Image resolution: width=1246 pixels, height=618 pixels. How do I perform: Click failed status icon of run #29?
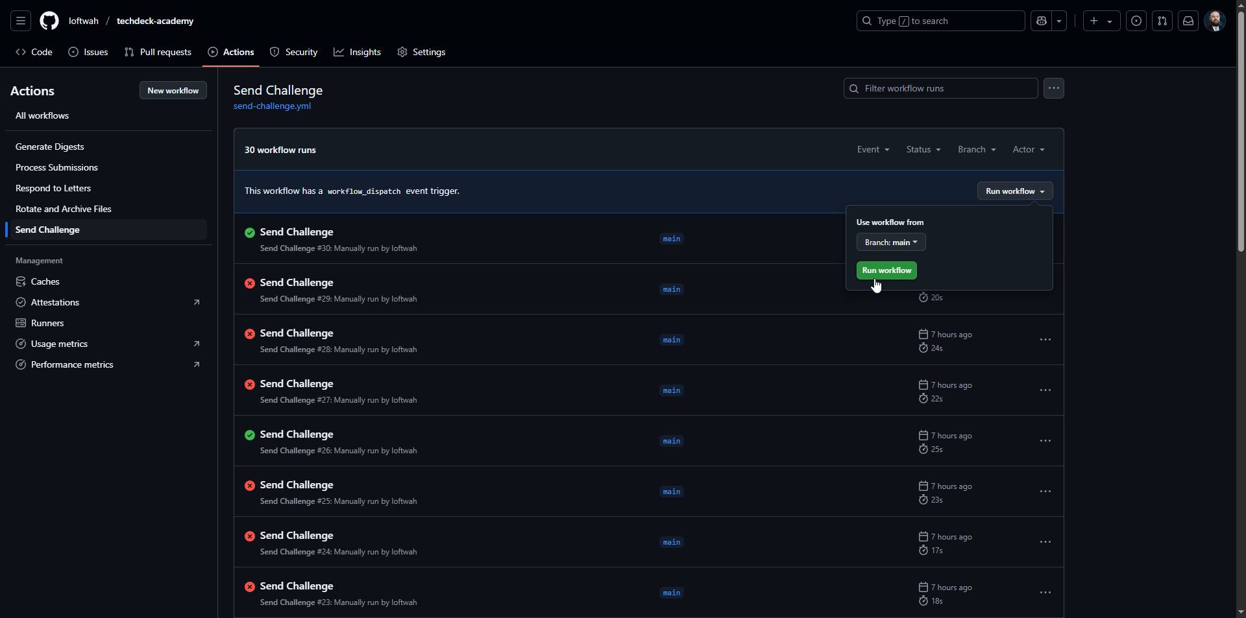(250, 283)
